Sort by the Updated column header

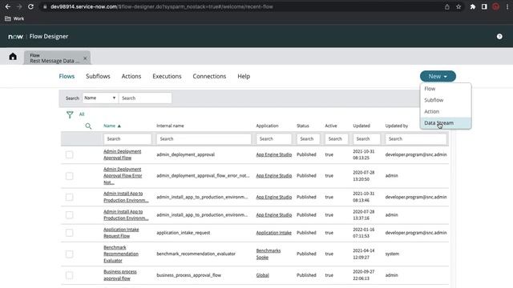pyautogui.click(x=362, y=126)
